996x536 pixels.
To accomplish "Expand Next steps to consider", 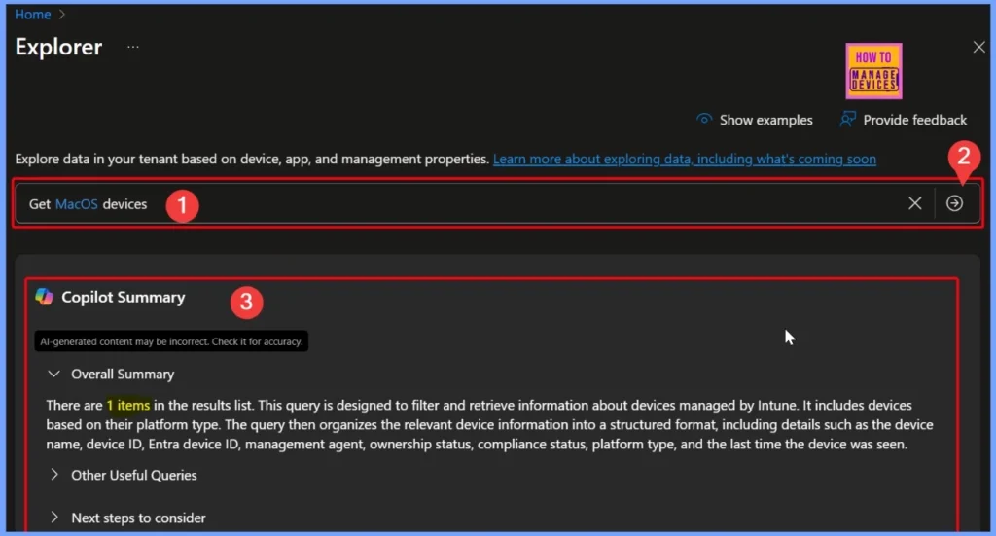I will pyautogui.click(x=54, y=518).
